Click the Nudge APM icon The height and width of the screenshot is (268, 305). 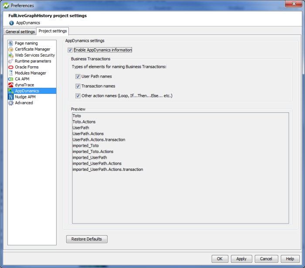pos(11,97)
